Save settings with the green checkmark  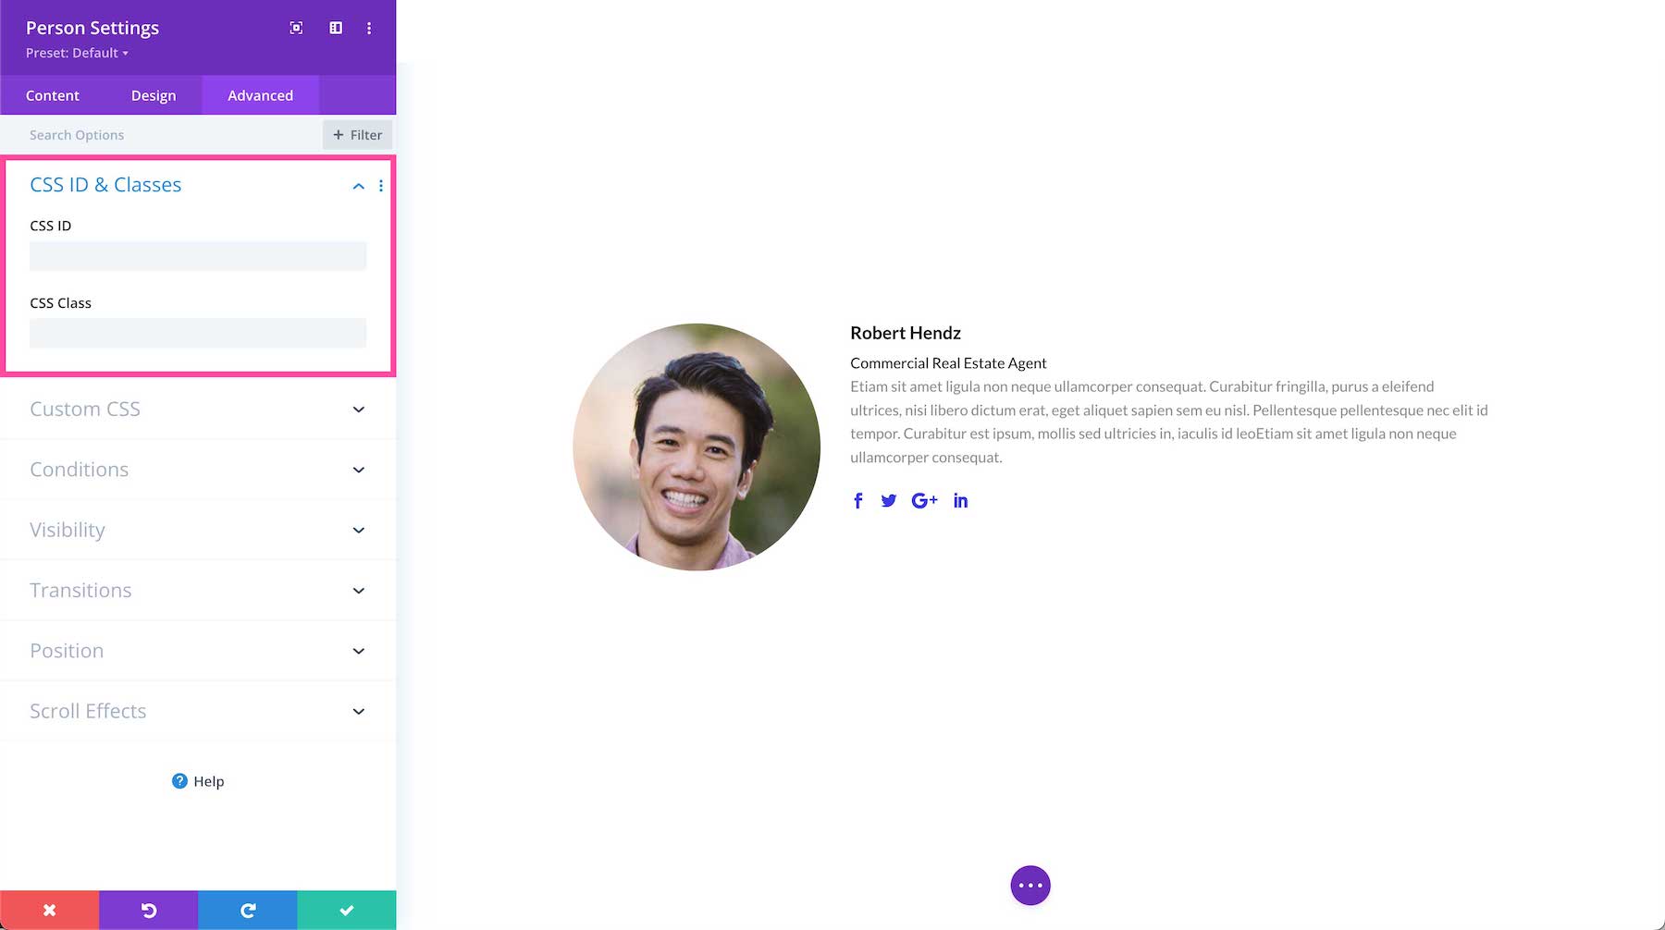coord(345,910)
